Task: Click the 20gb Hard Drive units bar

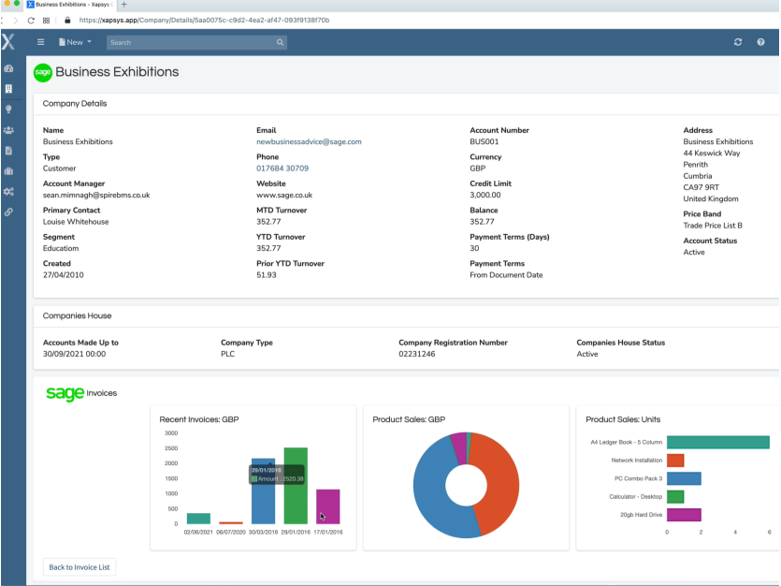Action: pos(684,515)
